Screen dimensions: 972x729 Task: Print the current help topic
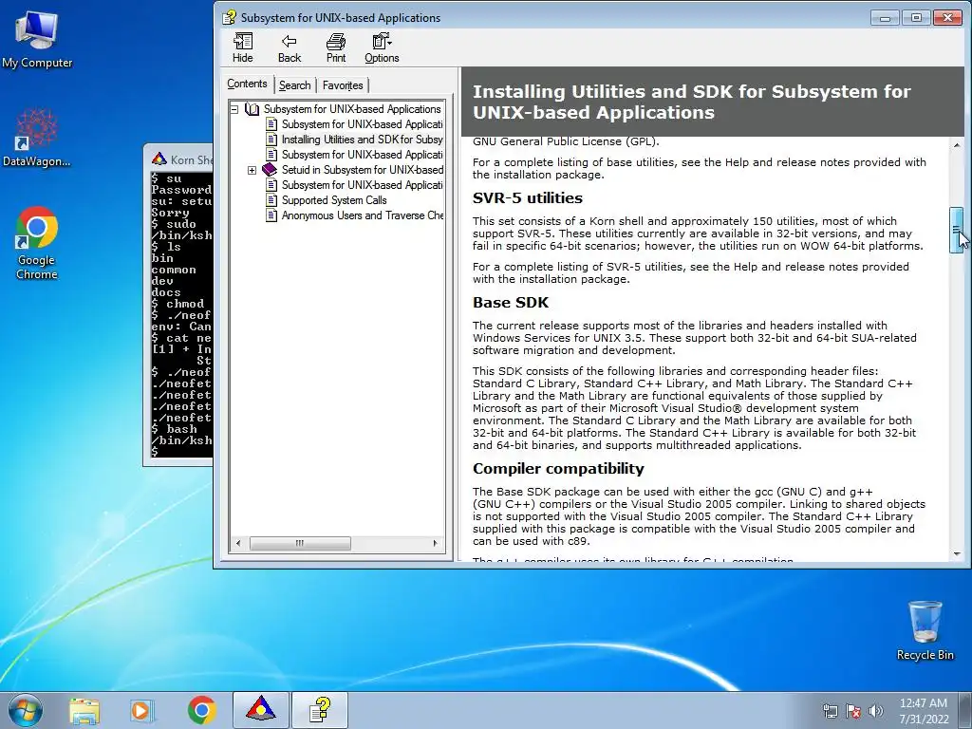click(335, 47)
